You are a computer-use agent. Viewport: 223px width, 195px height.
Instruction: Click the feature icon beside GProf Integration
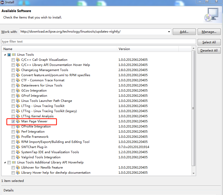pos(18,95)
